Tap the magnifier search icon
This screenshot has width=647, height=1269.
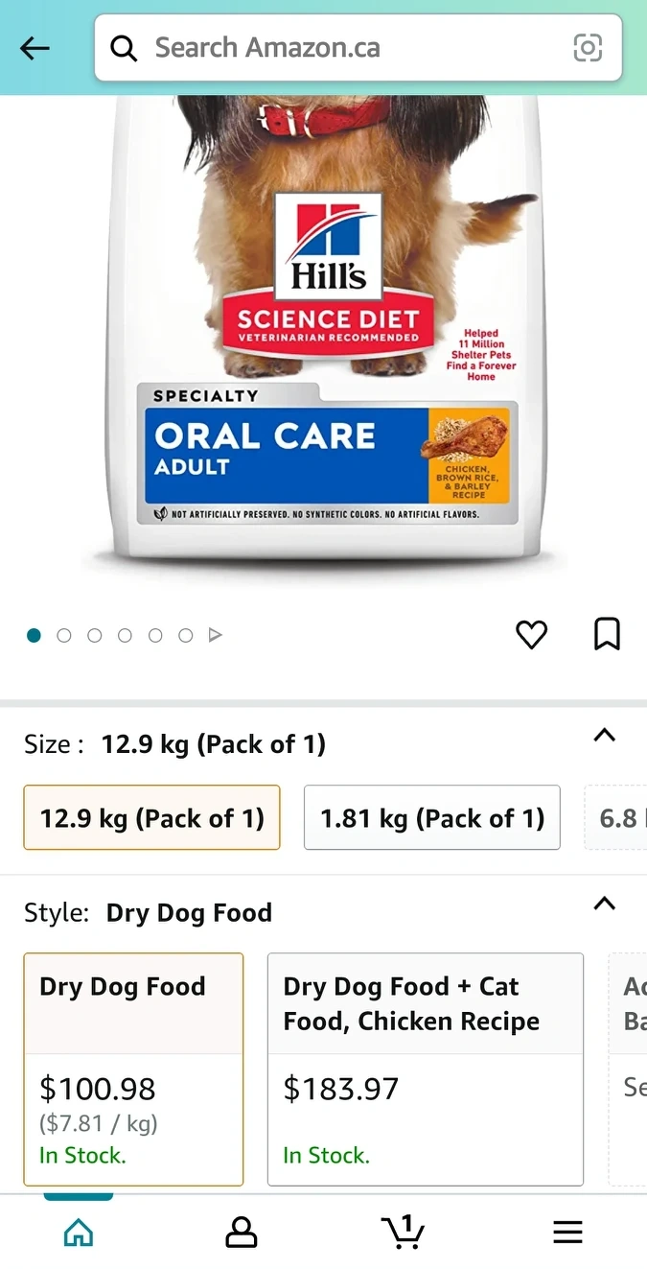click(x=124, y=48)
